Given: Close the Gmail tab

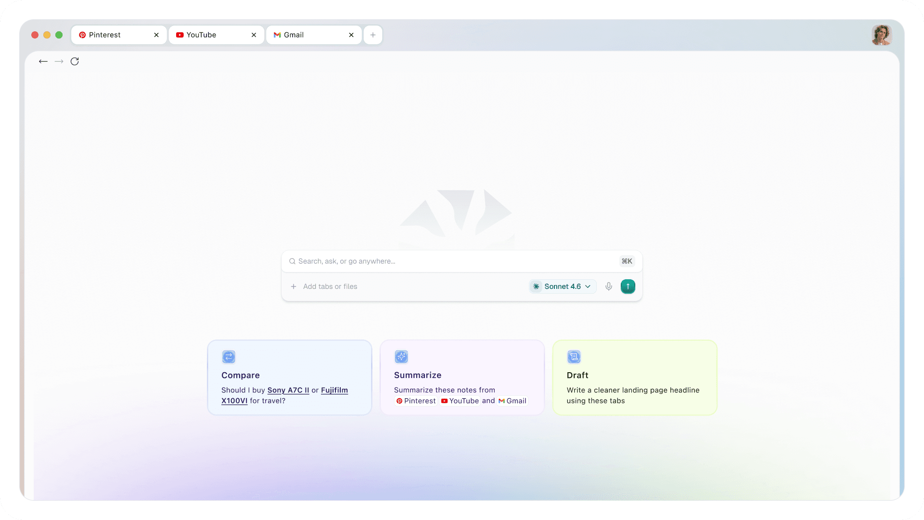Looking at the screenshot, I should tap(351, 35).
